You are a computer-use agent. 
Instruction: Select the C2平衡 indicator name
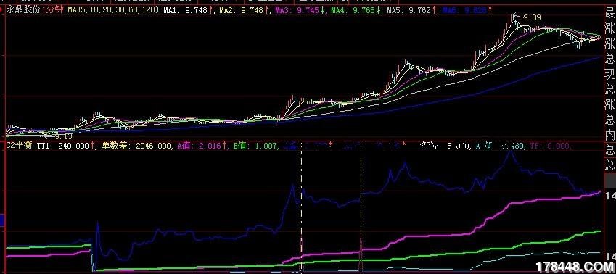pyautogui.click(x=20, y=146)
